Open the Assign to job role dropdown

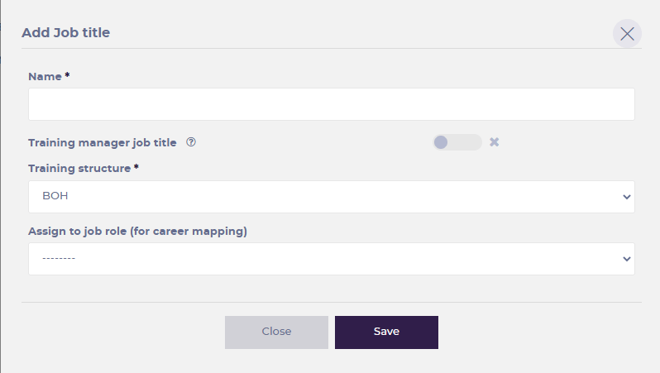coord(332,259)
